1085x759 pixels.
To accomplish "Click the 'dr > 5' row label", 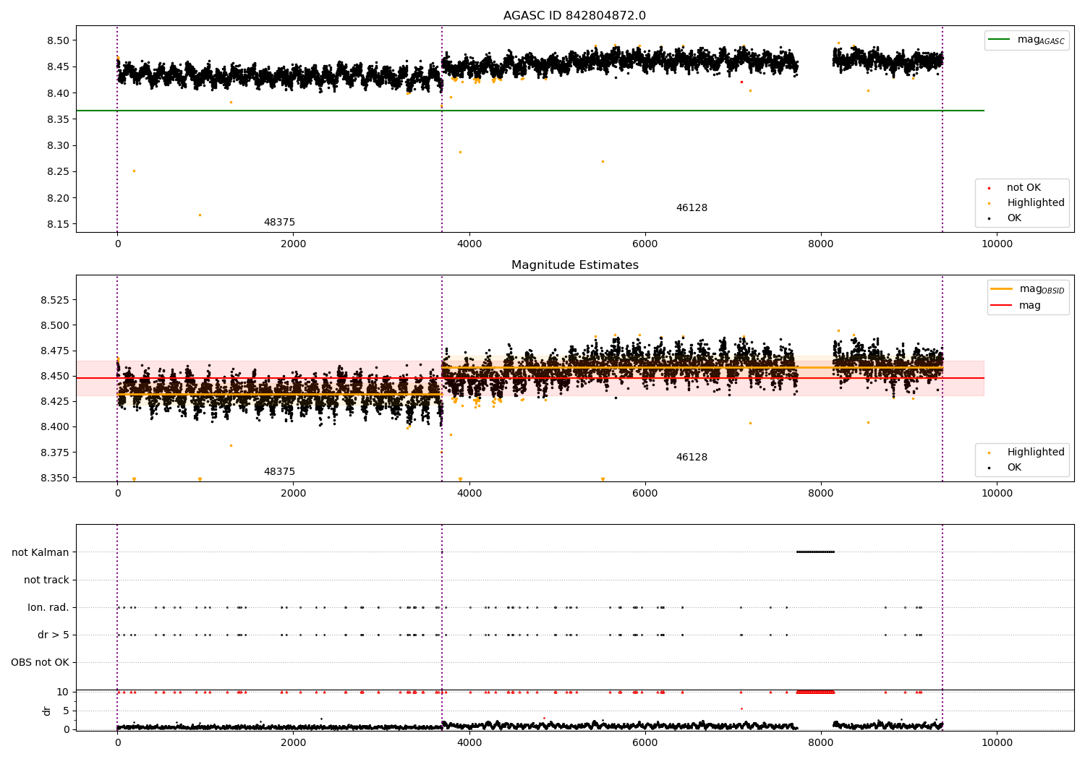I will pyautogui.click(x=54, y=635).
